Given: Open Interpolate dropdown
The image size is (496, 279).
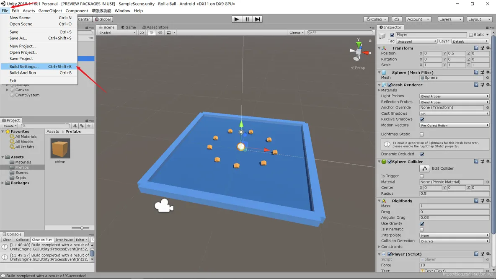Looking at the screenshot, I should pos(455,235).
